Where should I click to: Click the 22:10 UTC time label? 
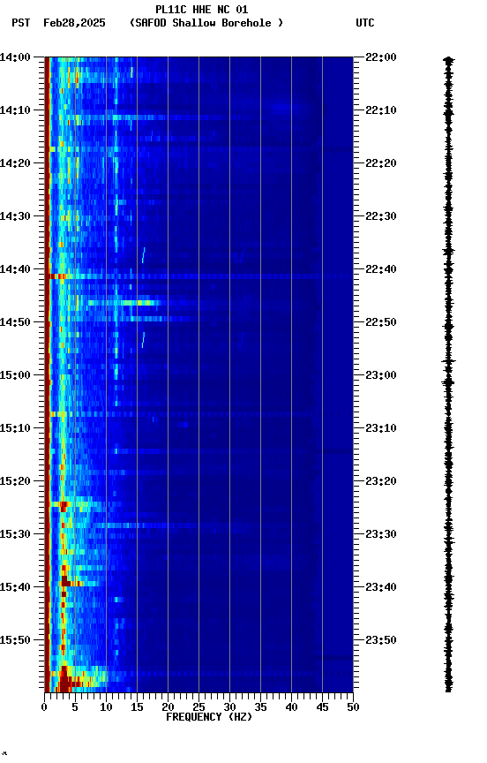click(x=381, y=110)
